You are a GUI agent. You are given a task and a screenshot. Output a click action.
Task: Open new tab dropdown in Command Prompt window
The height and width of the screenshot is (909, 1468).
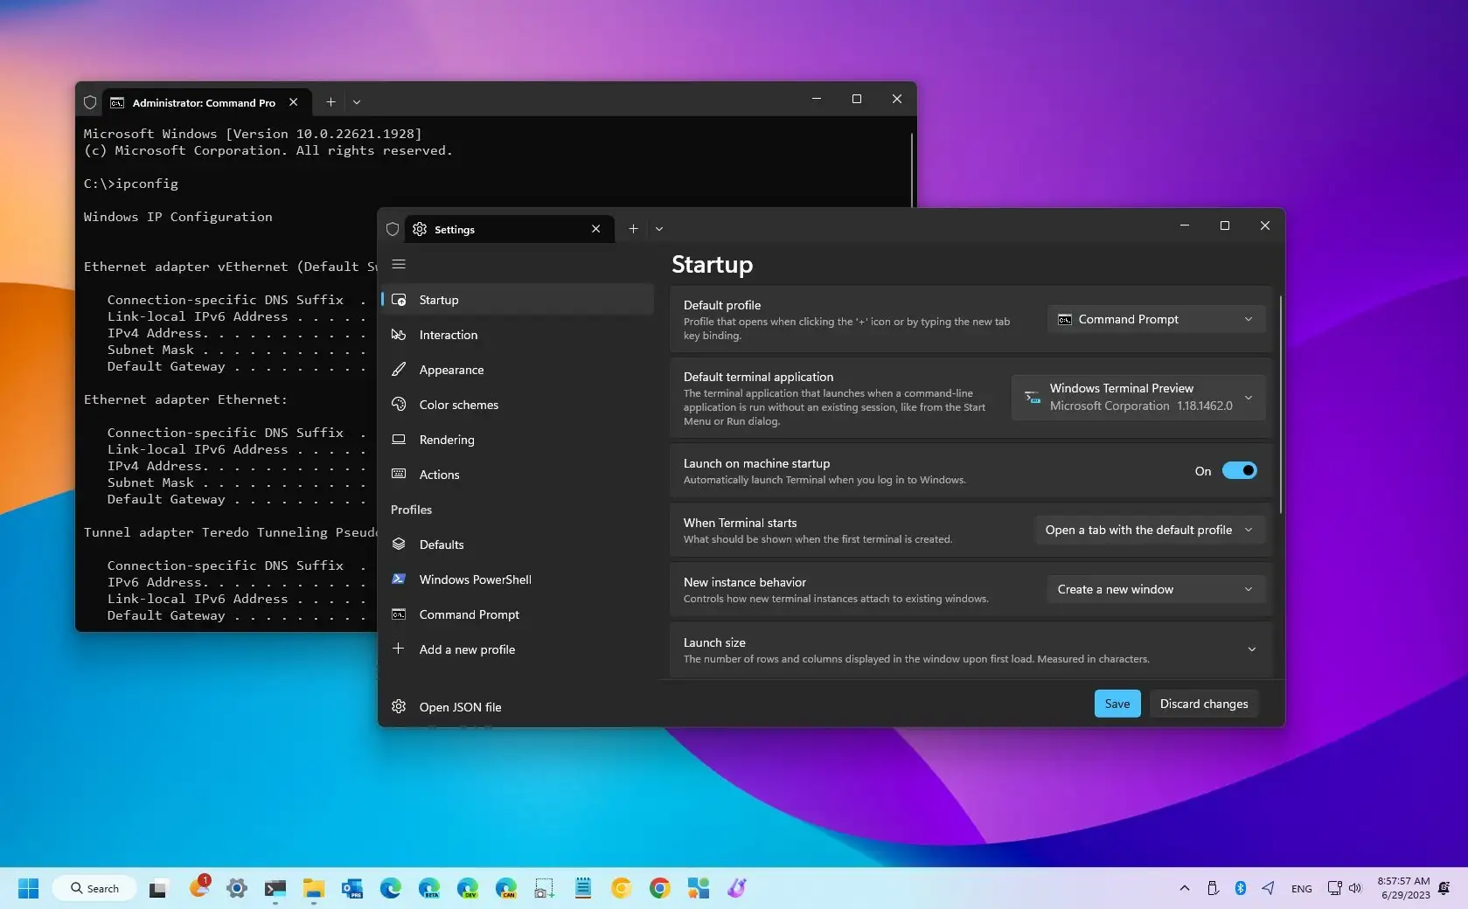click(357, 102)
